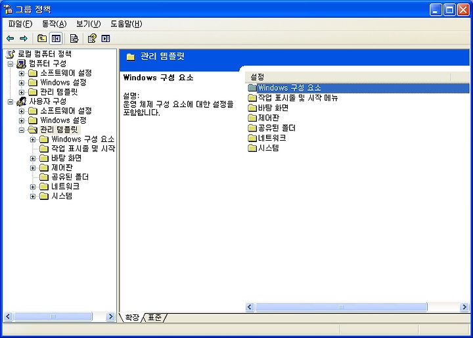Select the 컴퓨터 구성 computer icon
This screenshot has height=338, width=473.
(x=22, y=63)
